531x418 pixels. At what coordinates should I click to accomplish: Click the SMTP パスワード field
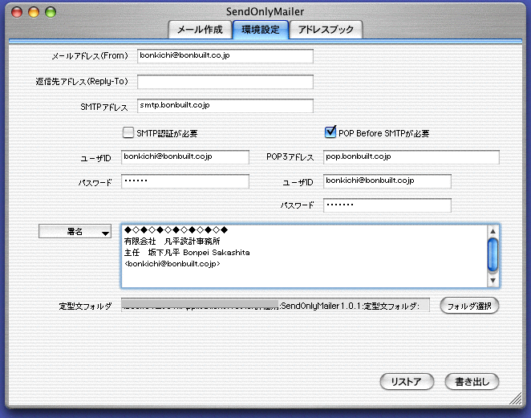185,181
